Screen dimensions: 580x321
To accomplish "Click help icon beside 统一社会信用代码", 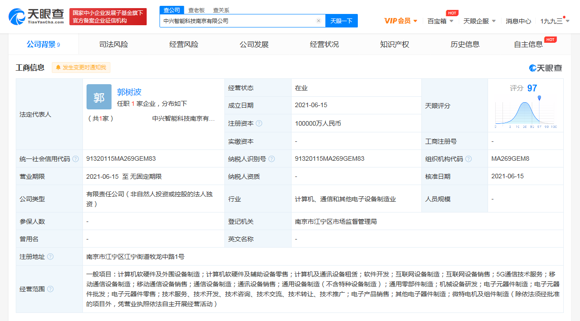I will pos(76,159).
